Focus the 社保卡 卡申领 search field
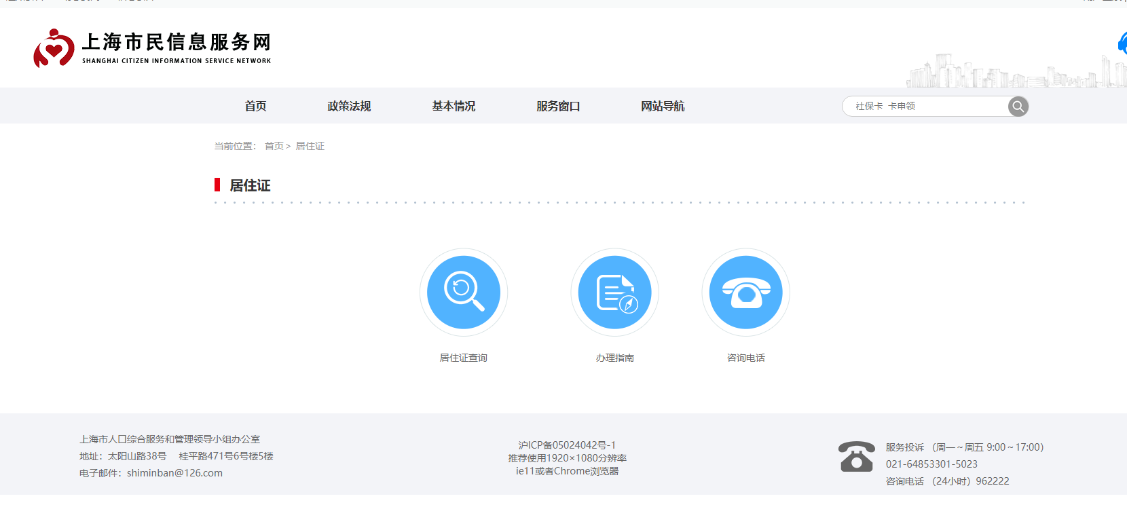 (923, 107)
